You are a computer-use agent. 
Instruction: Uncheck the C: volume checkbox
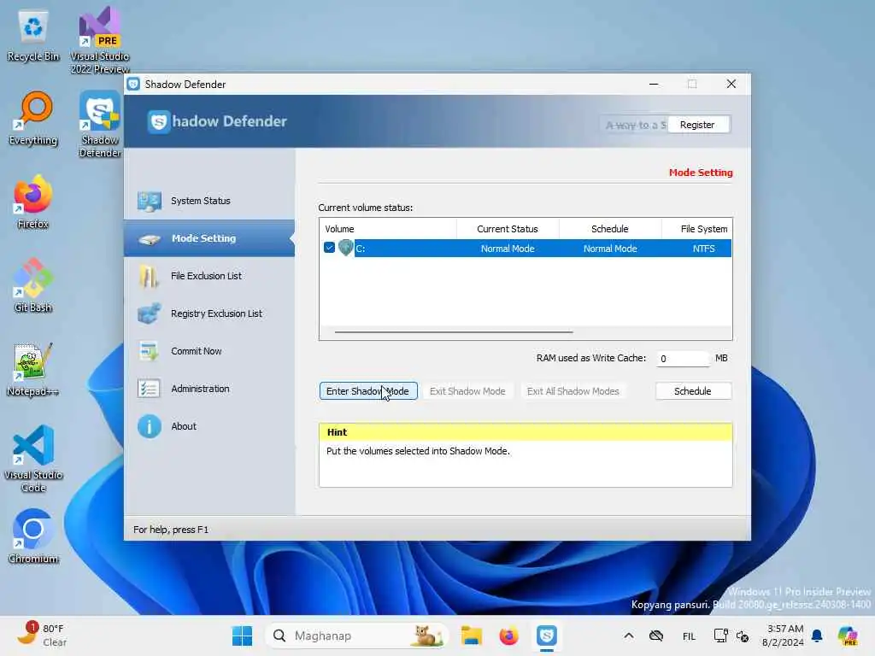point(329,248)
